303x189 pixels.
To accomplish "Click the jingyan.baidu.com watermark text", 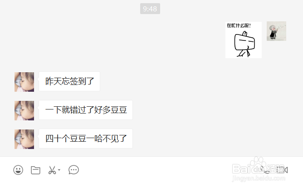I will pyautogui.click(x=259, y=178).
